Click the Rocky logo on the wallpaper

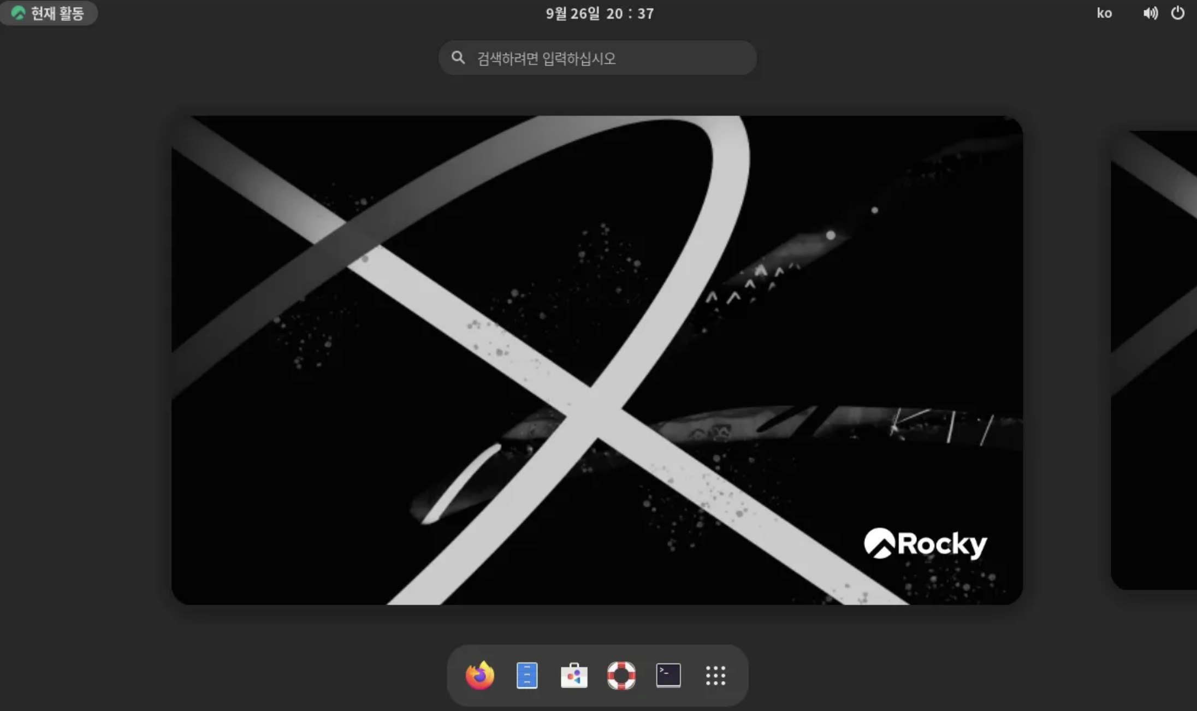[x=925, y=544]
